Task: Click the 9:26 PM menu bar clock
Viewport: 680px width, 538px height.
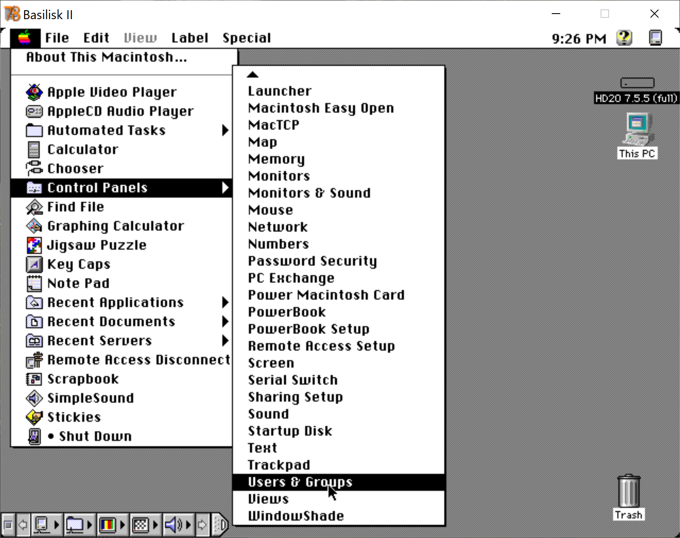Action: point(579,39)
